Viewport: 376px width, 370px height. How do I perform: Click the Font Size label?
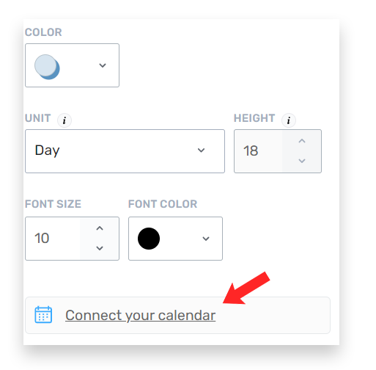tap(53, 204)
